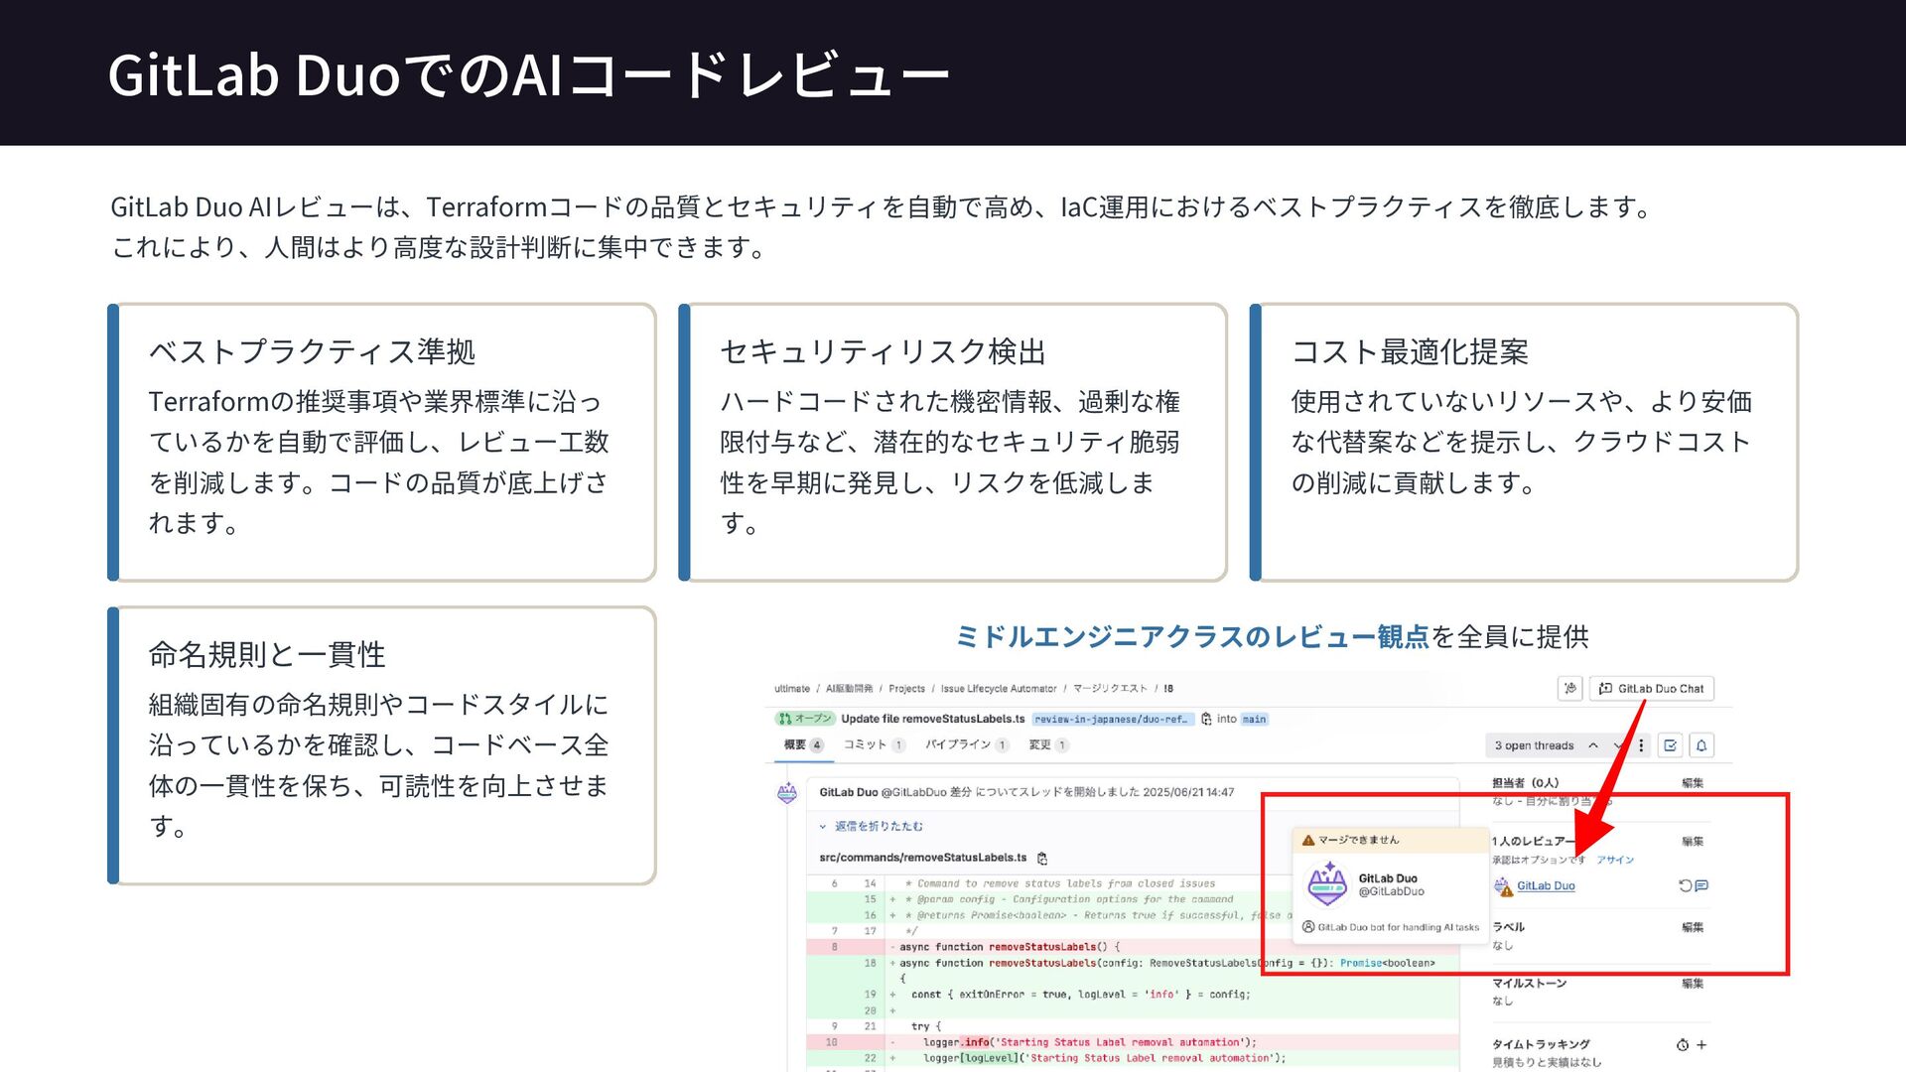
Task: Open the 3 open threads dropdown
Action: click(1534, 745)
